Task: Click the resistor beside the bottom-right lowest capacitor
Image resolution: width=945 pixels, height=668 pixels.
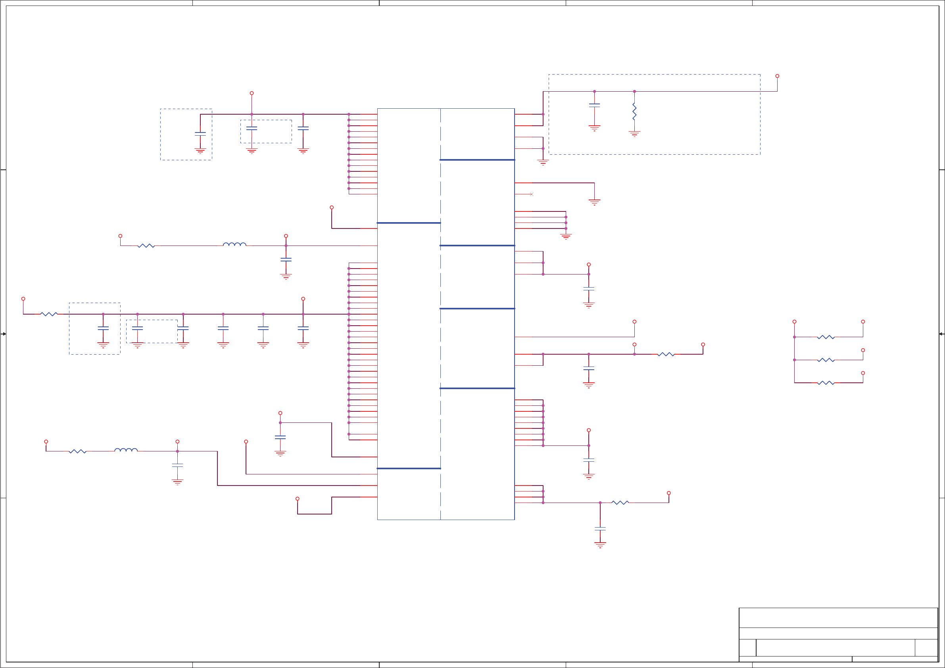Action: [x=620, y=503]
